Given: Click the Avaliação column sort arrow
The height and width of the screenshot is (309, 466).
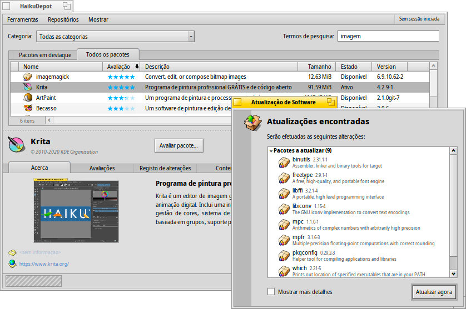Looking at the screenshot, I should (x=137, y=67).
